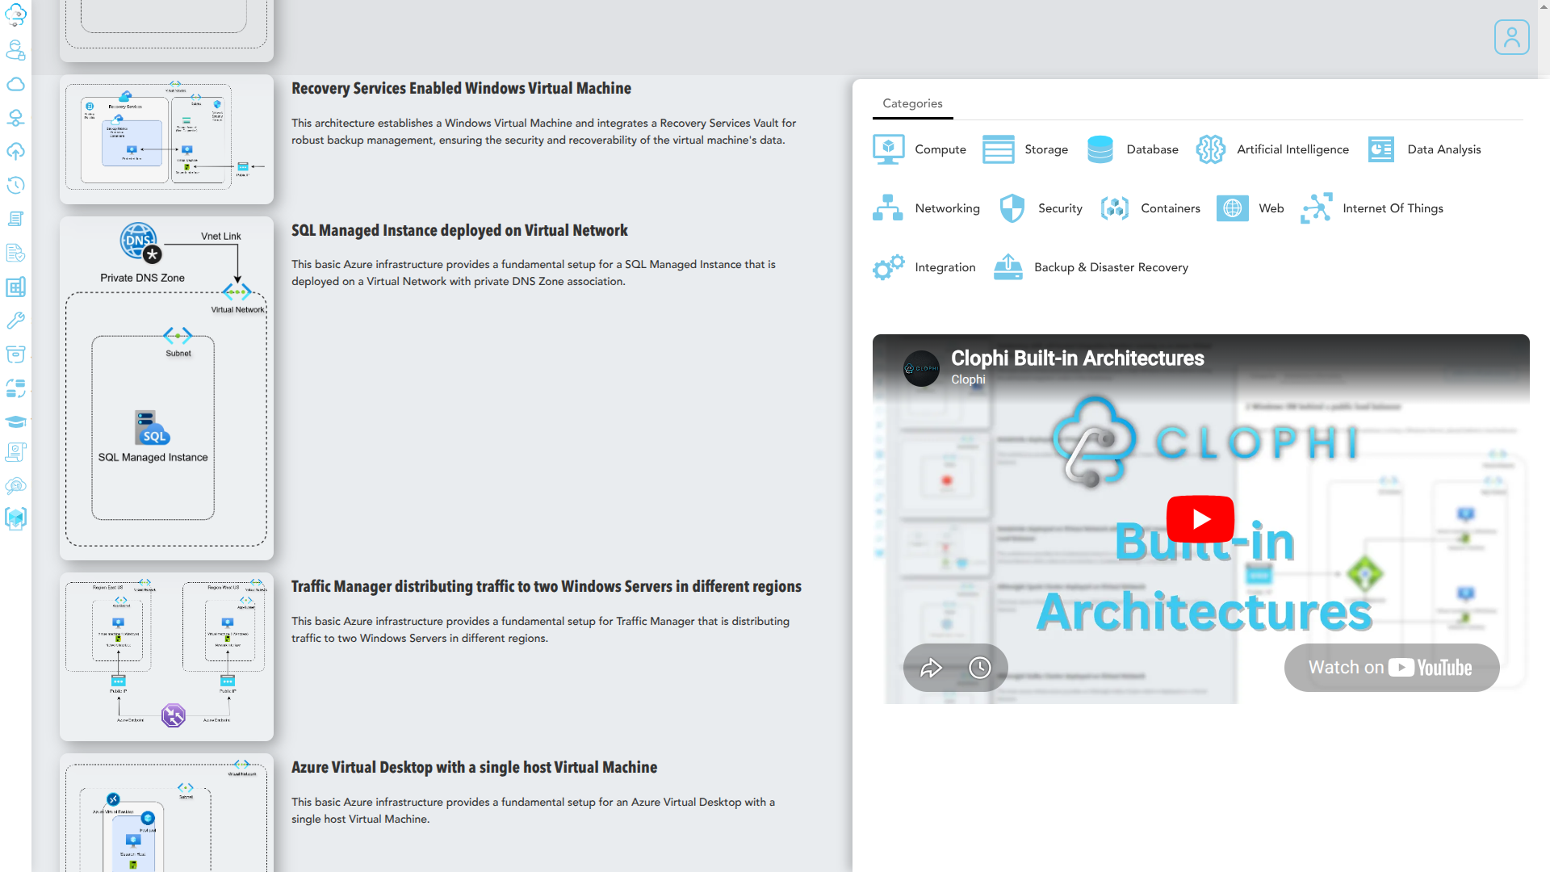Open the cloud network sidebar icon
This screenshot has width=1550, height=872.
15,118
